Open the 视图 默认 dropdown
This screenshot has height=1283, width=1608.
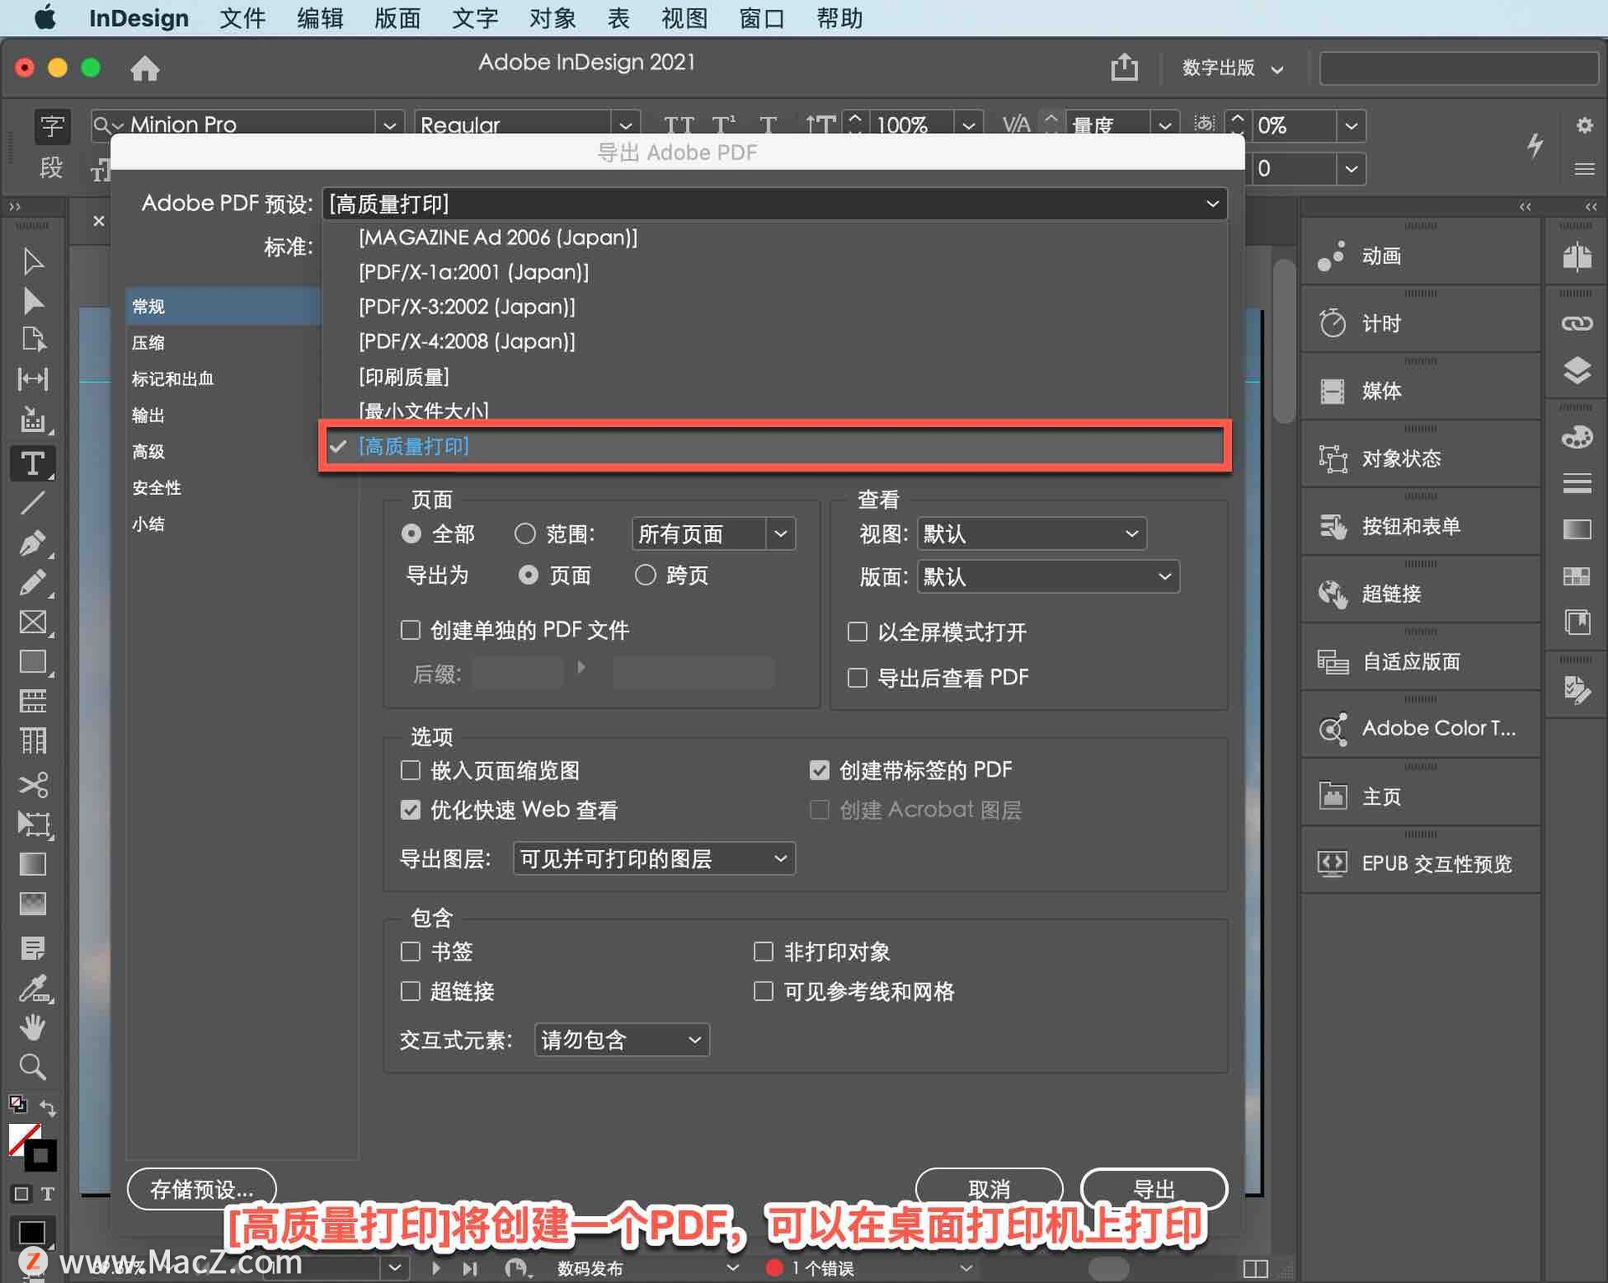pyautogui.click(x=1032, y=533)
